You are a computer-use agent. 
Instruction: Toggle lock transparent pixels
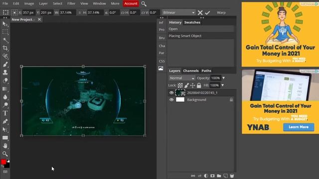pos(180,86)
